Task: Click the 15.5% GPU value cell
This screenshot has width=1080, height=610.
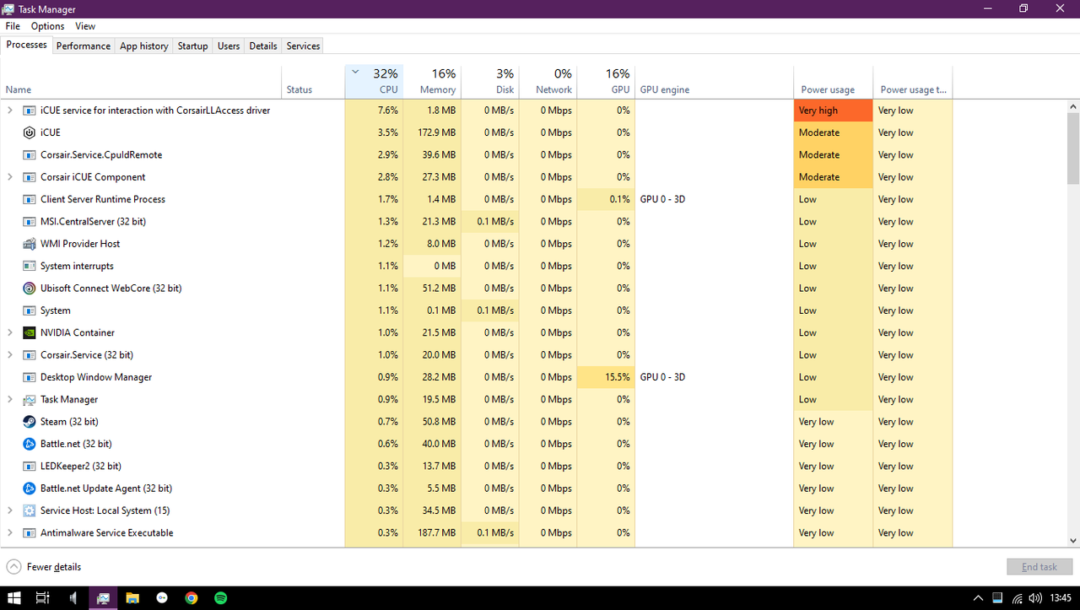Action: pyautogui.click(x=606, y=377)
